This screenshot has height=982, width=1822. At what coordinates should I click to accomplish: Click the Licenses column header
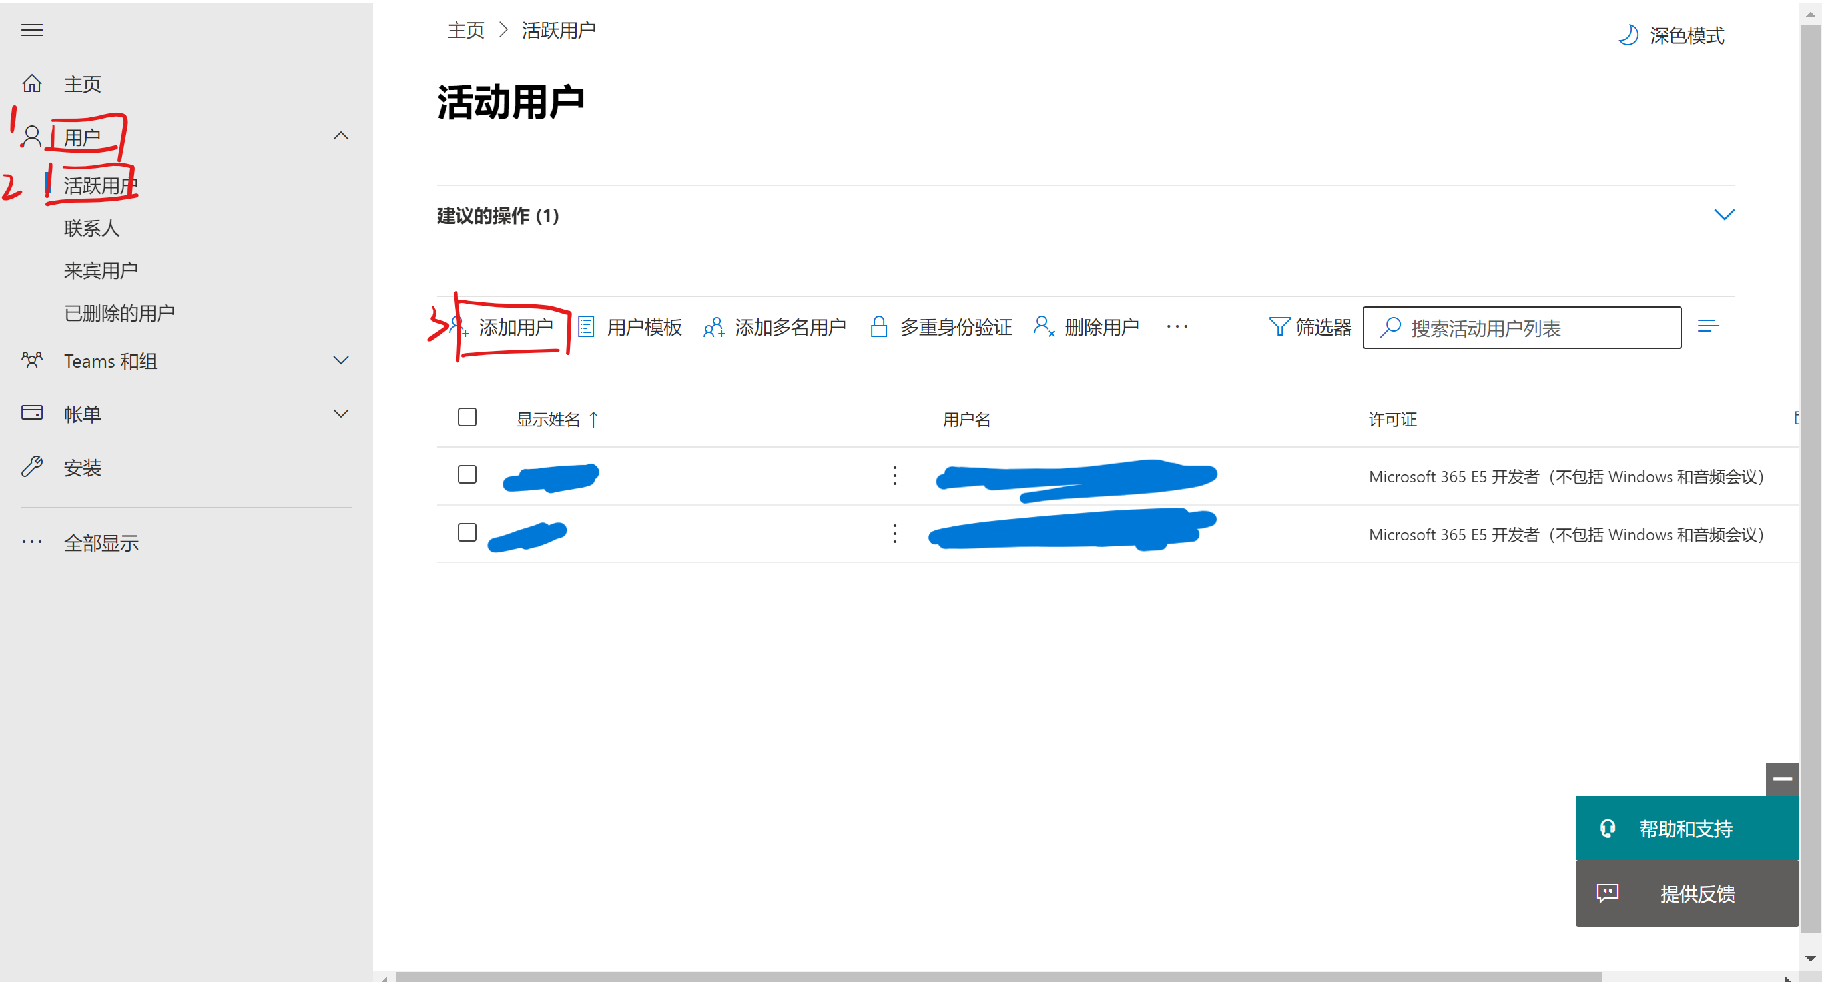[x=1392, y=420]
